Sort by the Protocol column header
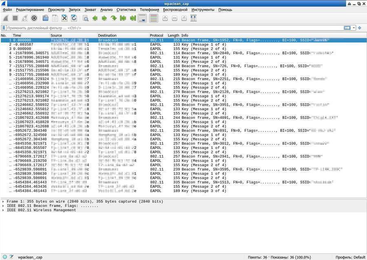The height and width of the screenshot is (260, 367). click(158, 36)
